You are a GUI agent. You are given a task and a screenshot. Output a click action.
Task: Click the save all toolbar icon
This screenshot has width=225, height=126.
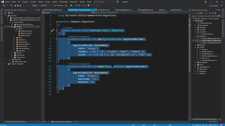[20, 6]
